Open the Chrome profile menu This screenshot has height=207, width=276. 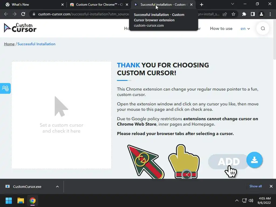261,14
